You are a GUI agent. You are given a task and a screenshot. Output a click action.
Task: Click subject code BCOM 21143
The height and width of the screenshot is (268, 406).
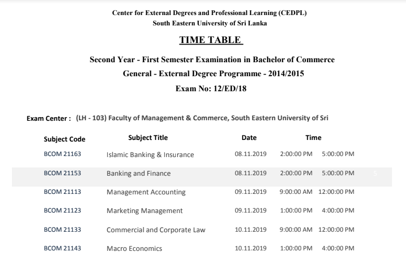click(62, 248)
